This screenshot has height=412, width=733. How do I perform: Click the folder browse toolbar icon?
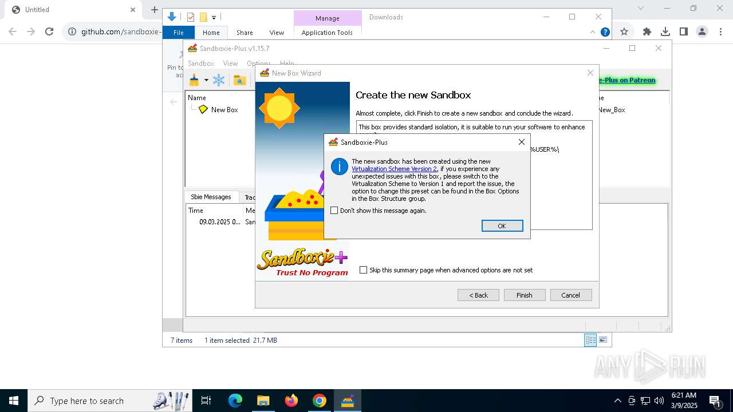pos(240,80)
